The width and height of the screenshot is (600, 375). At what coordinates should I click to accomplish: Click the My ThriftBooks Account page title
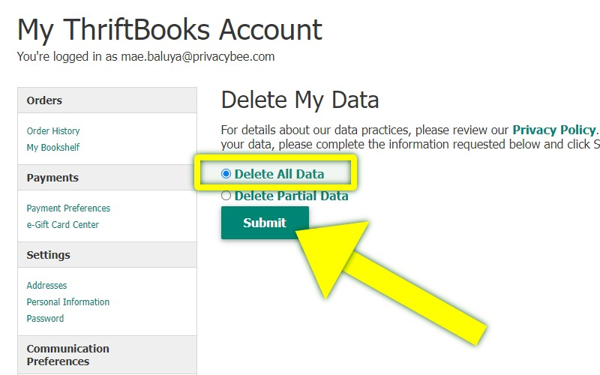point(169,30)
